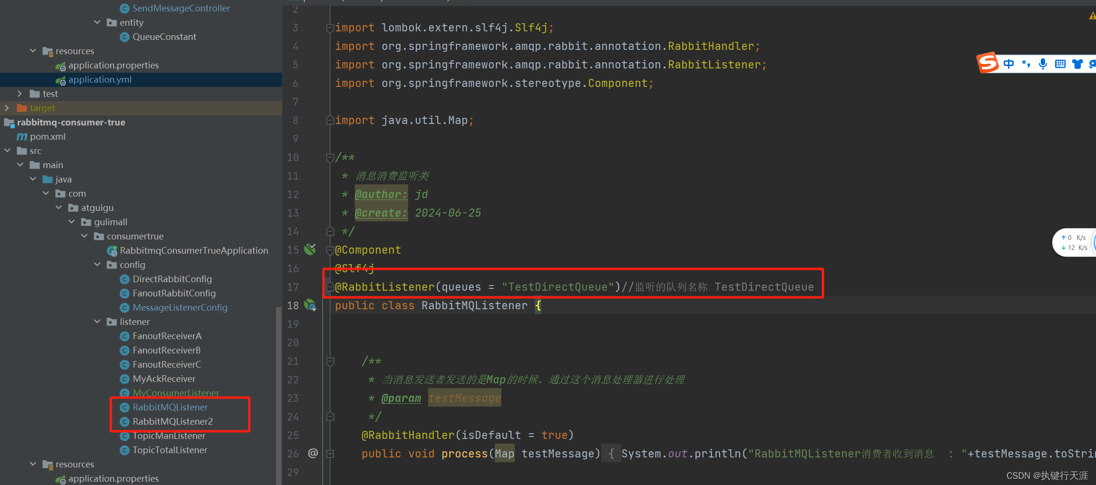Open FanoutRabbitConfig class
The image size is (1096, 485).
(x=174, y=293)
